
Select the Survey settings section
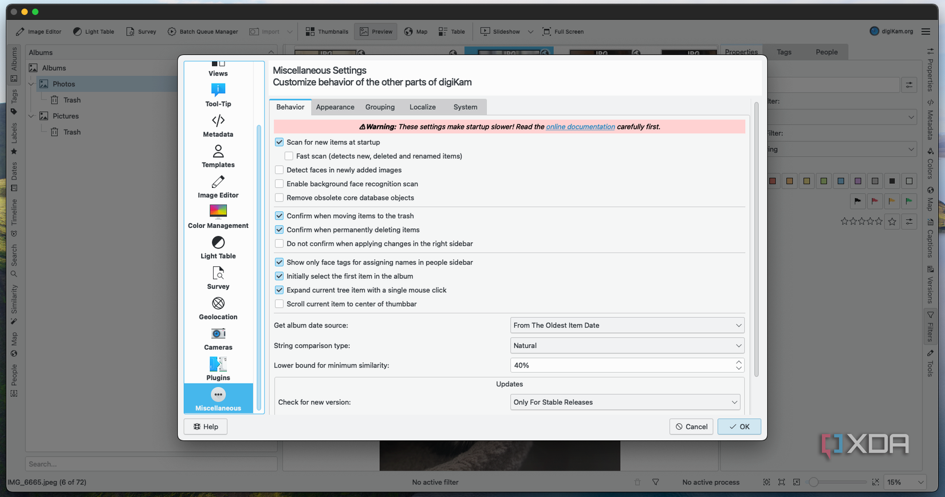tap(218, 277)
